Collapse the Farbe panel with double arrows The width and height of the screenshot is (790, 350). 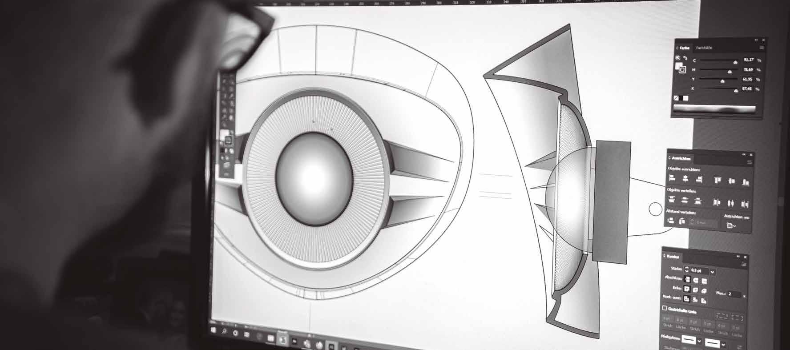point(756,40)
